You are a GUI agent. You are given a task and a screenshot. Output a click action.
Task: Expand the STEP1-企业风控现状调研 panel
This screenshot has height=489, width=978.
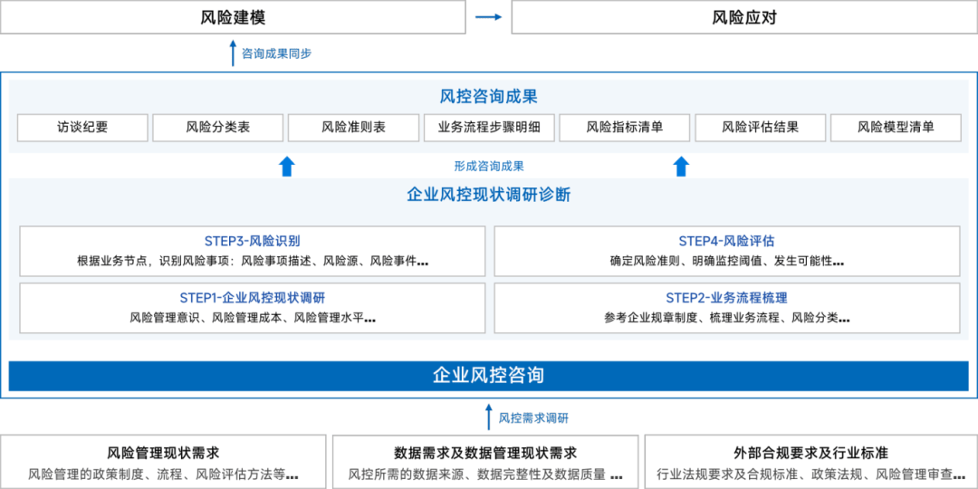pos(253,307)
